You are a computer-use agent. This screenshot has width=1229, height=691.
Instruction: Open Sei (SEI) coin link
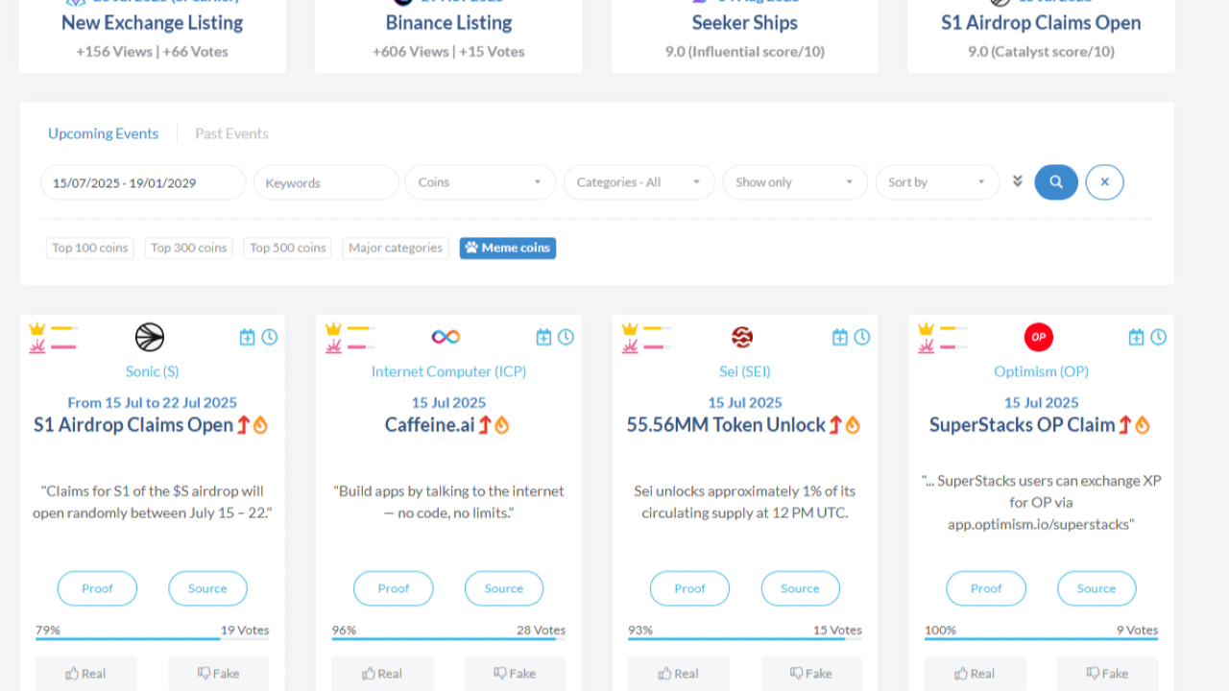(745, 371)
